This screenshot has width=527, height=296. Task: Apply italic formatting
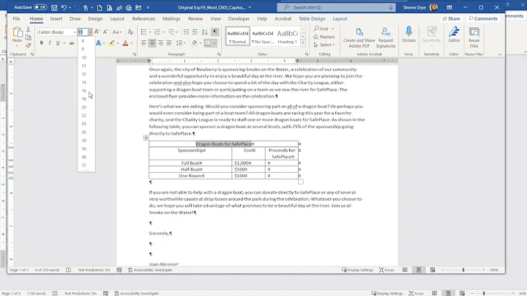50,43
